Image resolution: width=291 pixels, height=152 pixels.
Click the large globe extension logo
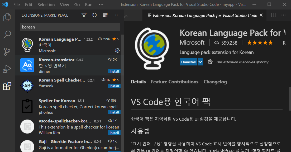(x=152, y=49)
